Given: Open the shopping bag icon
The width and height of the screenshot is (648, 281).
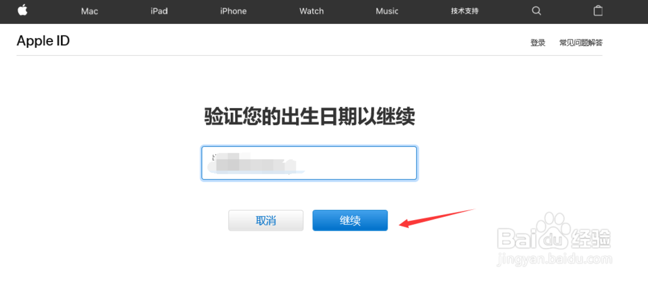Looking at the screenshot, I should click(x=598, y=11).
